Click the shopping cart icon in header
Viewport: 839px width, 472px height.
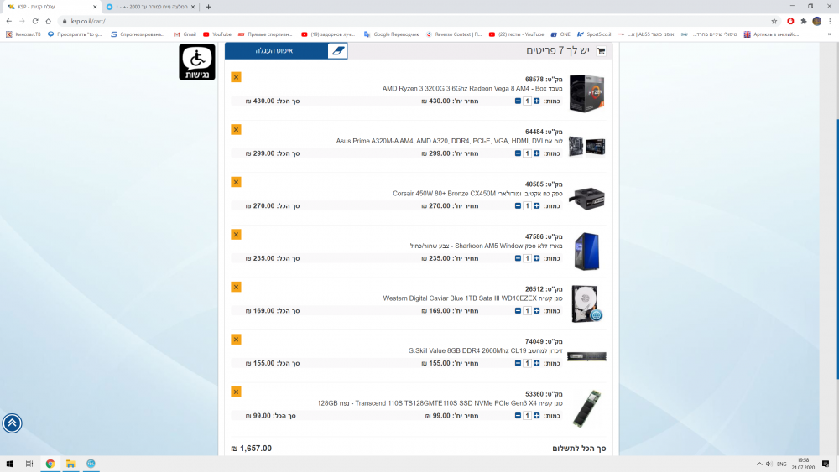click(602, 51)
